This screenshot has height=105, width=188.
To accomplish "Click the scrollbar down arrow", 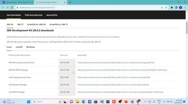I will point(187,97).
